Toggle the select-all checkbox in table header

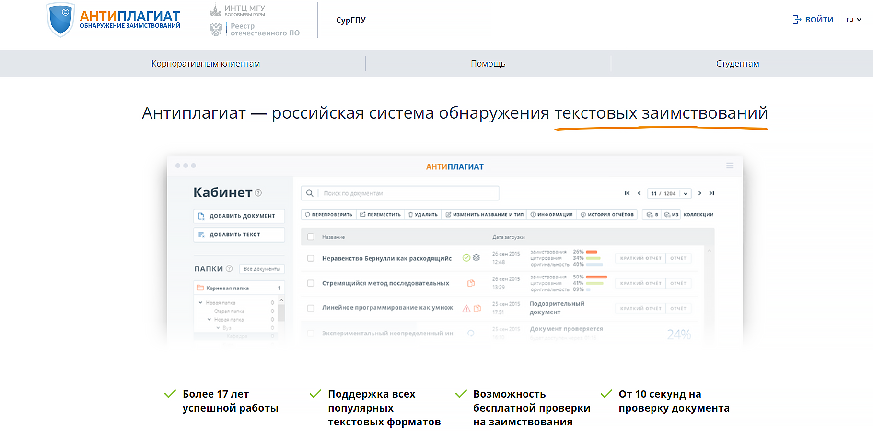coord(311,237)
